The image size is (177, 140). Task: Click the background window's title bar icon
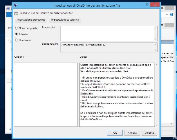coord(8,9)
